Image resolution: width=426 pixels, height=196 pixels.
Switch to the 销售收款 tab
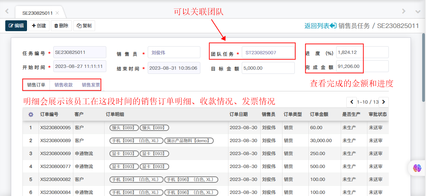click(x=64, y=85)
